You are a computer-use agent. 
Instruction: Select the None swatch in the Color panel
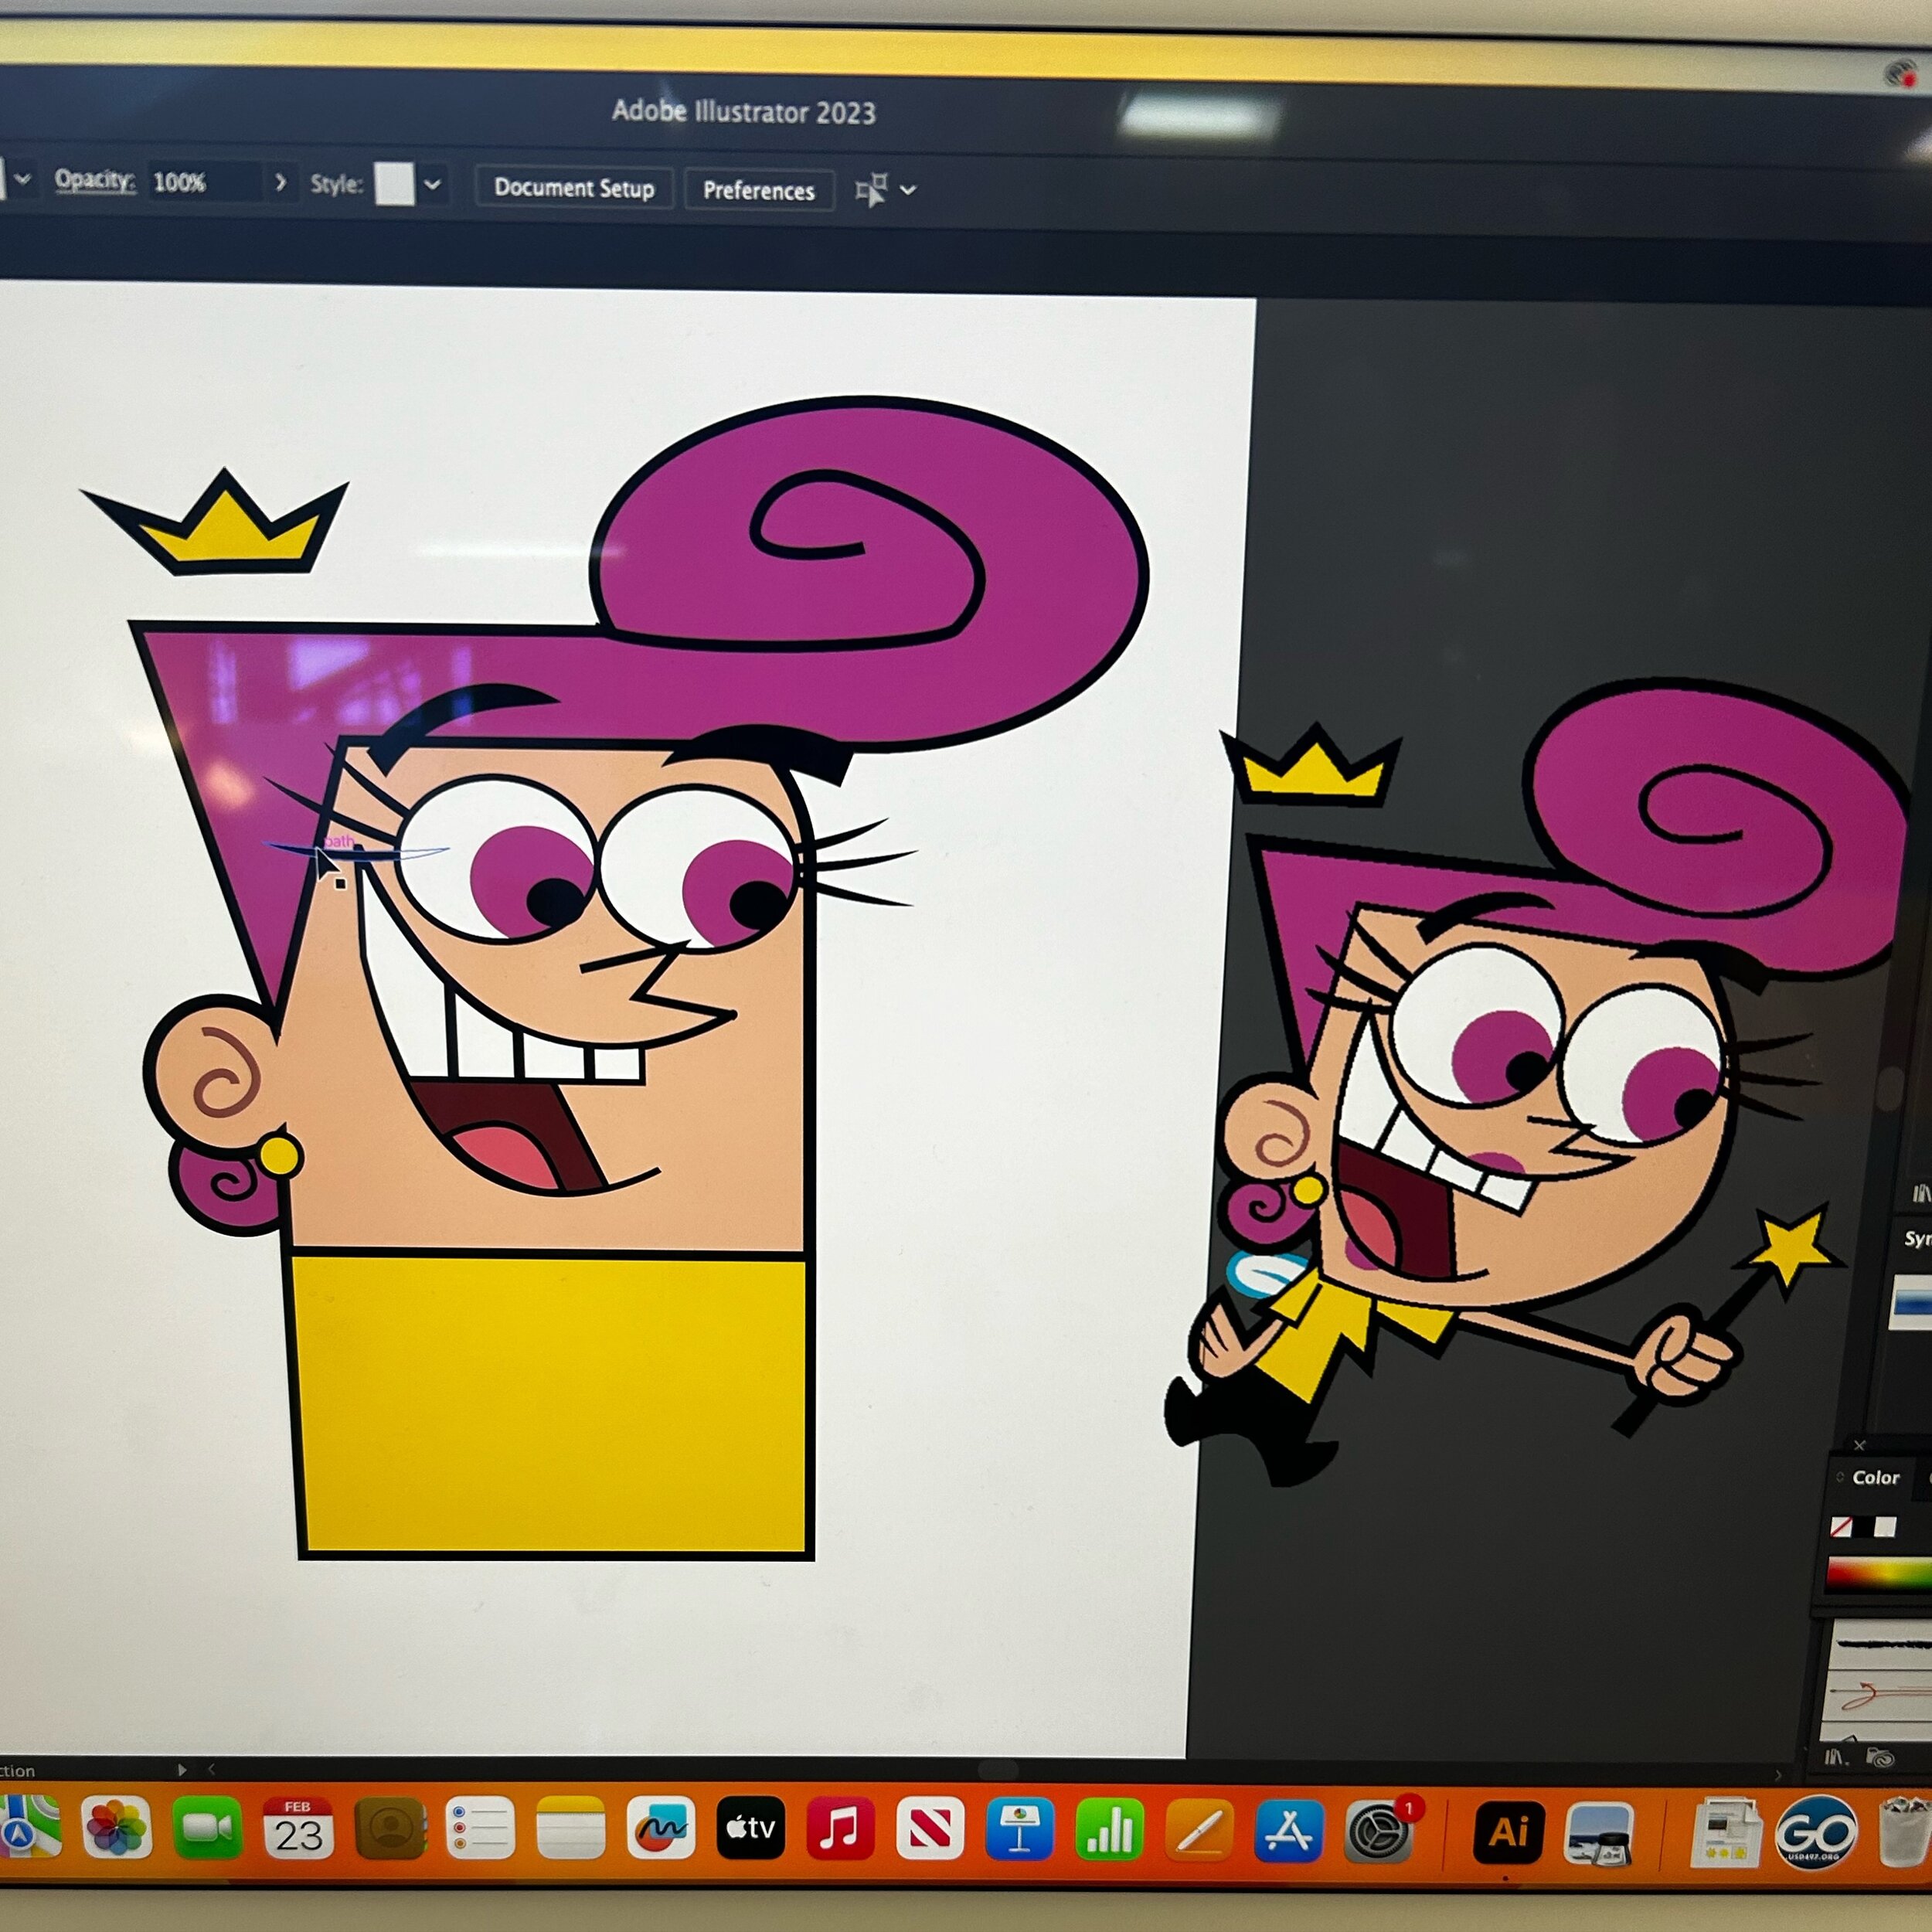click(x=1841, y=1527)
